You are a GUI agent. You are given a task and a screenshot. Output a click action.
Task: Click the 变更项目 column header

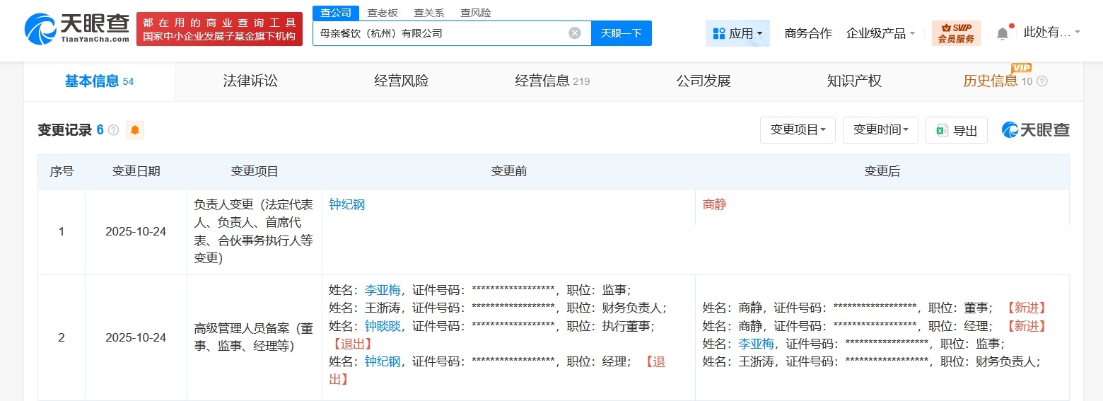pos(255,172)
